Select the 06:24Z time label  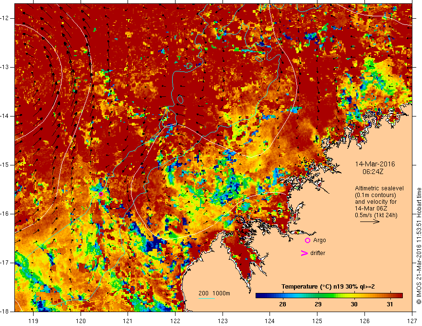click(373, 171)
